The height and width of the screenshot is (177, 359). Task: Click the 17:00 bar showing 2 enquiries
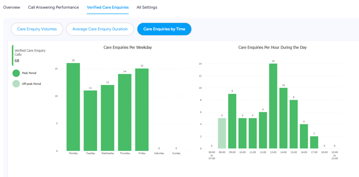314,142
